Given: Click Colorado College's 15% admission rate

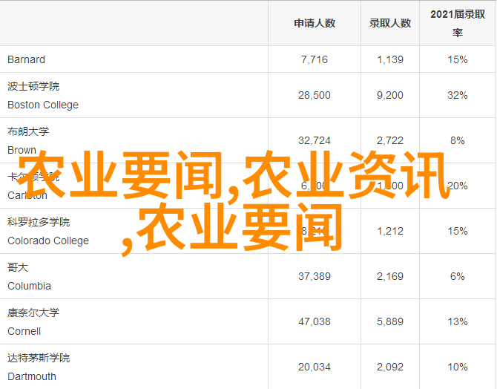Looking at the screenshot, I should click(458, 231).
